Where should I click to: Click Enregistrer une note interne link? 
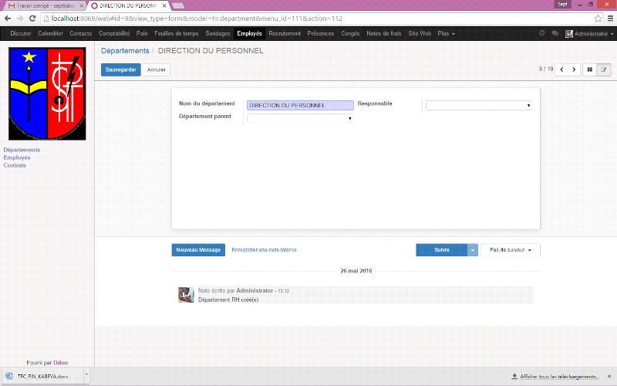tap(264, 250)
